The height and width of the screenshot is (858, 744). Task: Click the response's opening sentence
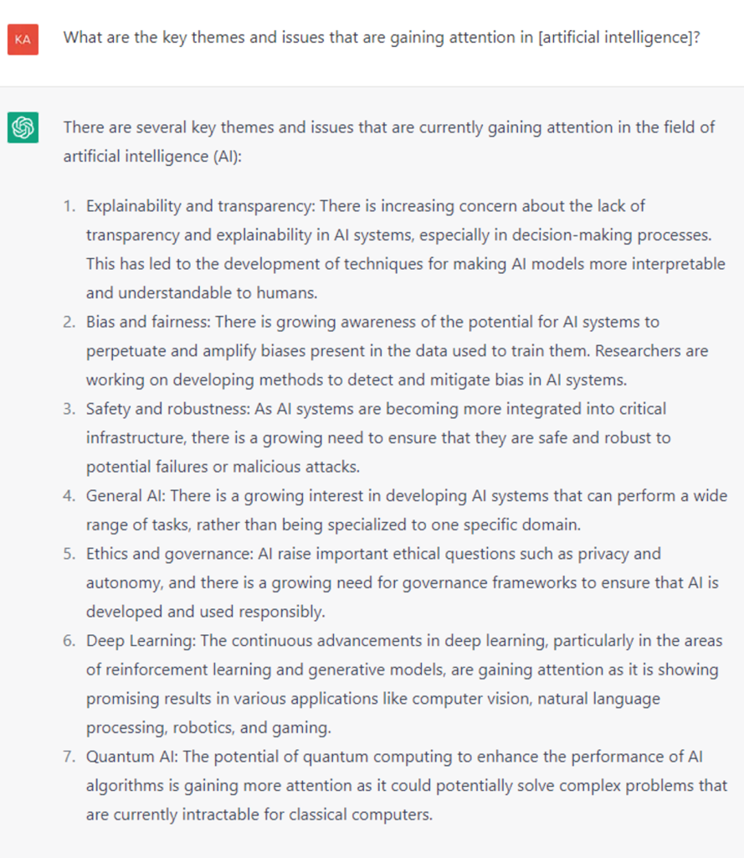pyautogui.click(x=389, y=127)
